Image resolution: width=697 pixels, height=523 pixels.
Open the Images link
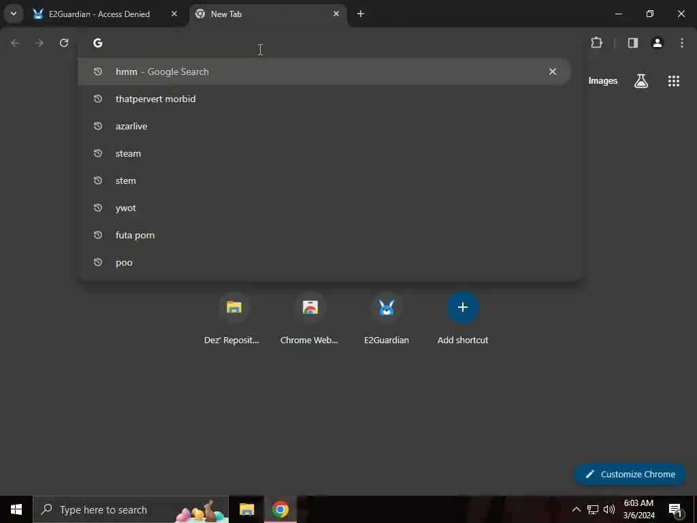coord(603,81)
